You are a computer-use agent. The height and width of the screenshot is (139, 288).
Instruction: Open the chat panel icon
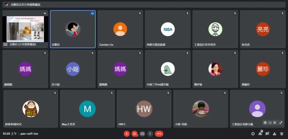click(x=267, y=134)
